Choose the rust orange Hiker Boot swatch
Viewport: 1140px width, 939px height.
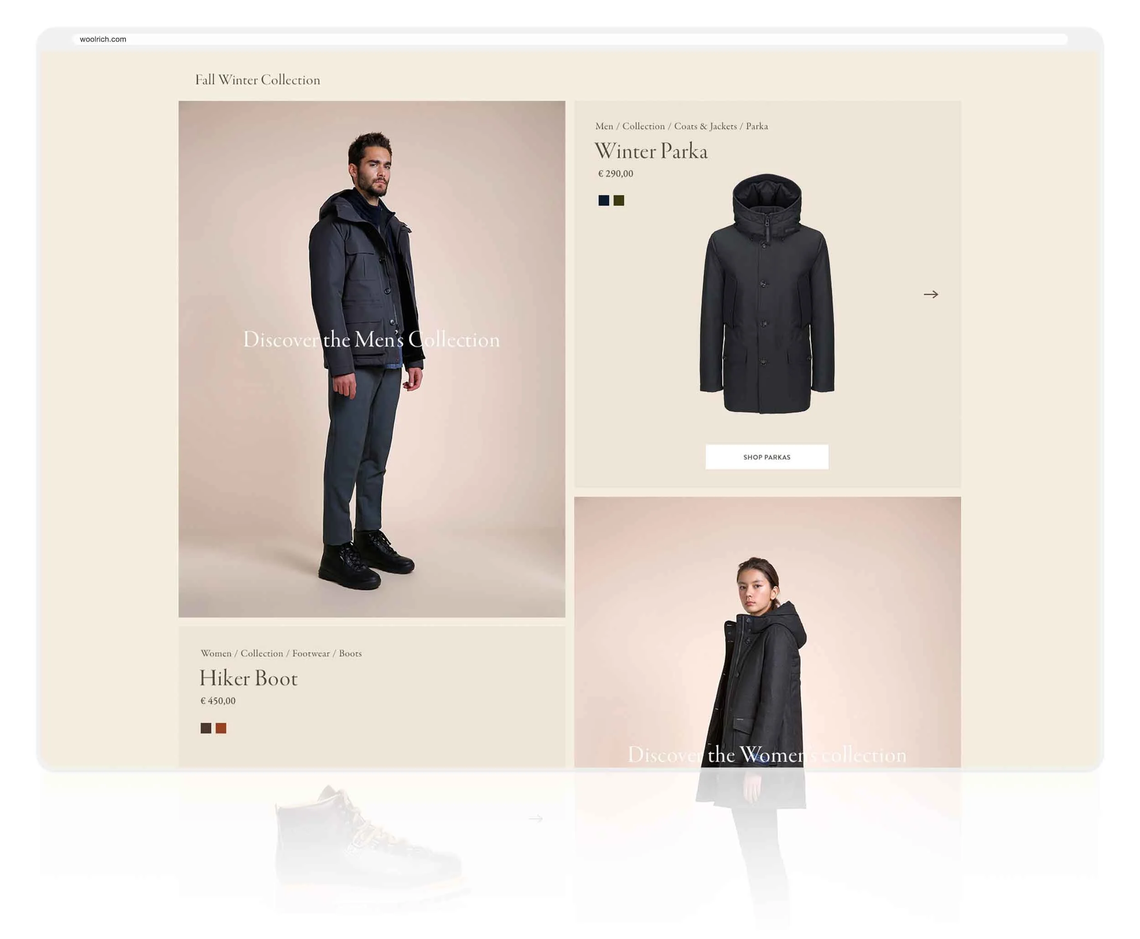[x=221, y=728]
